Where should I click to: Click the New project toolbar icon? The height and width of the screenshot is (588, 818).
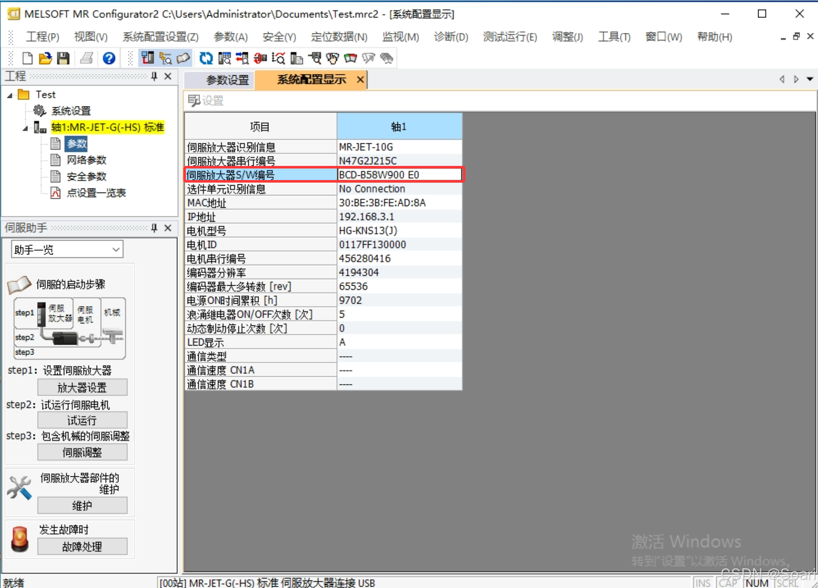coord(27,58)
